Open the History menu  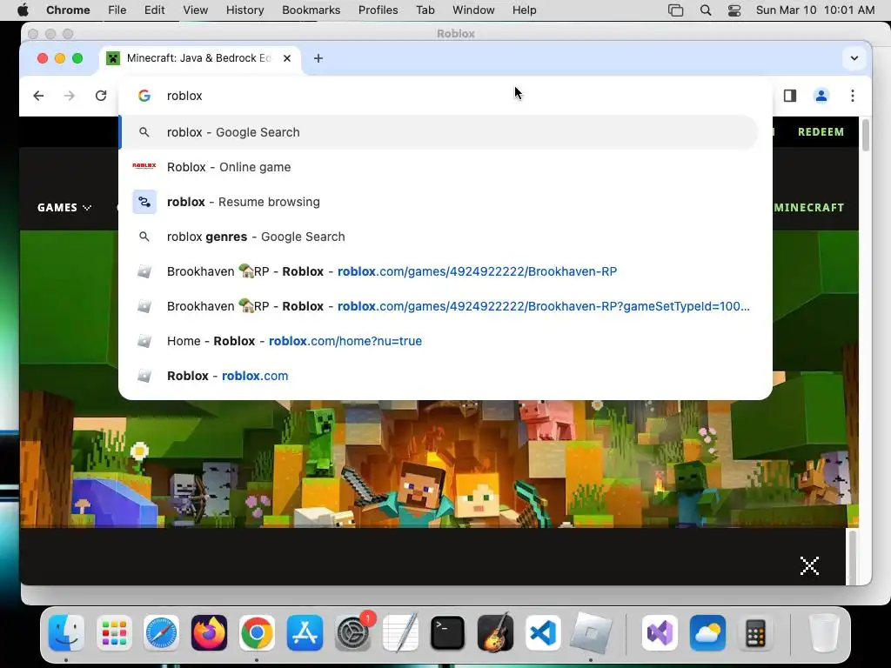(x=245, y=10)
